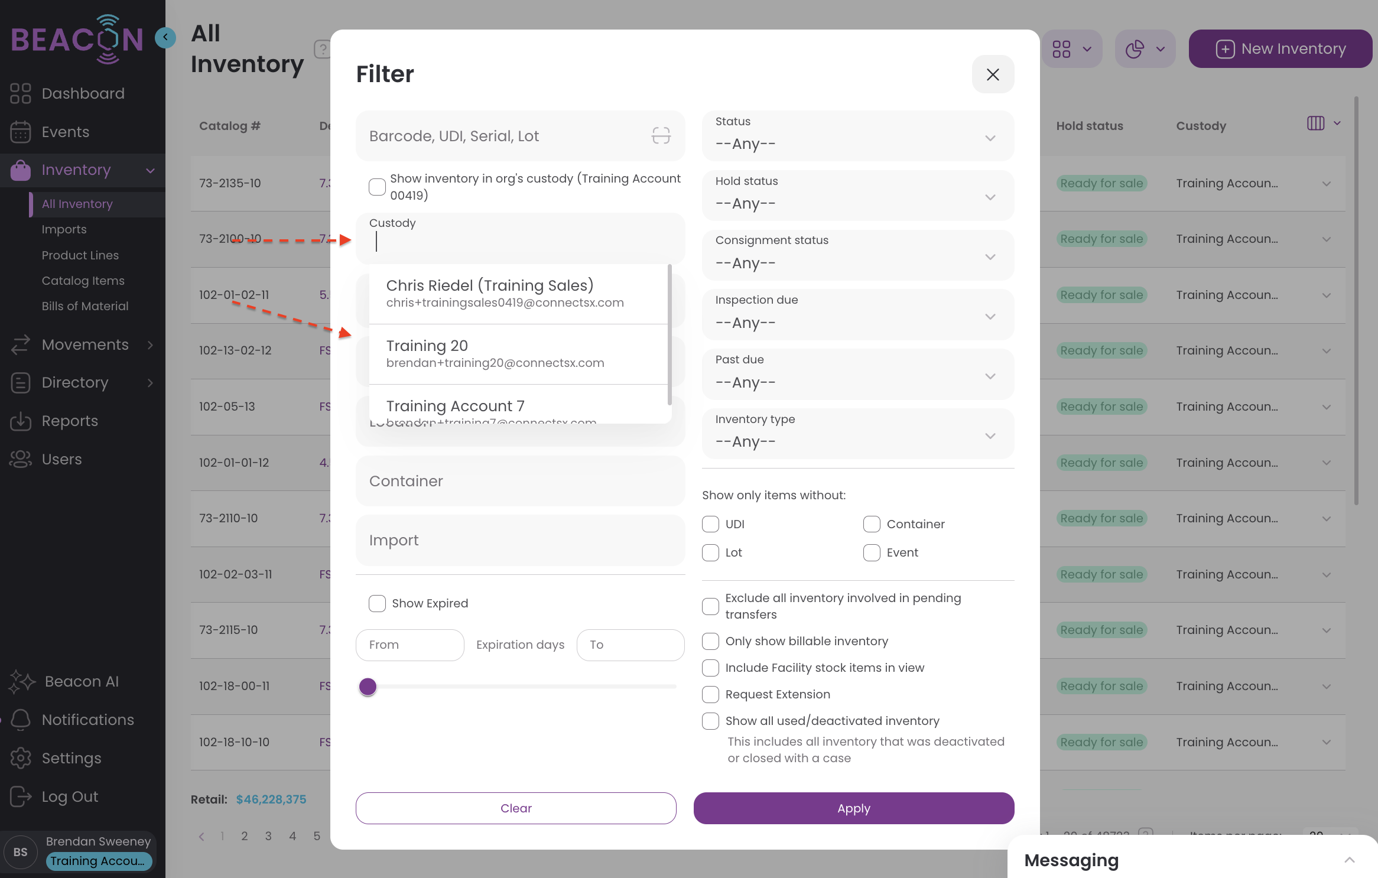Open Notifications bell icon
Image resolution: width=1378 pixels, height=878 pixels.
[x=21, y=720]
